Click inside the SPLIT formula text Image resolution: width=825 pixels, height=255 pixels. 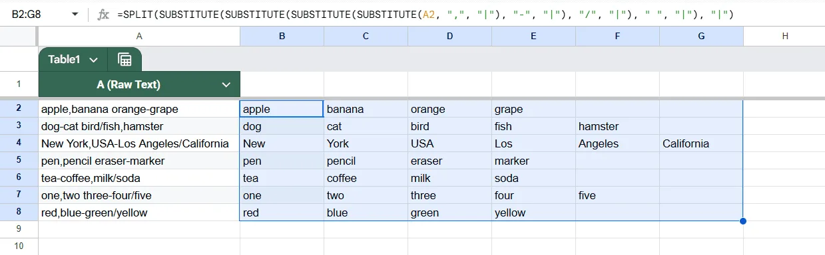click(425, 14)
